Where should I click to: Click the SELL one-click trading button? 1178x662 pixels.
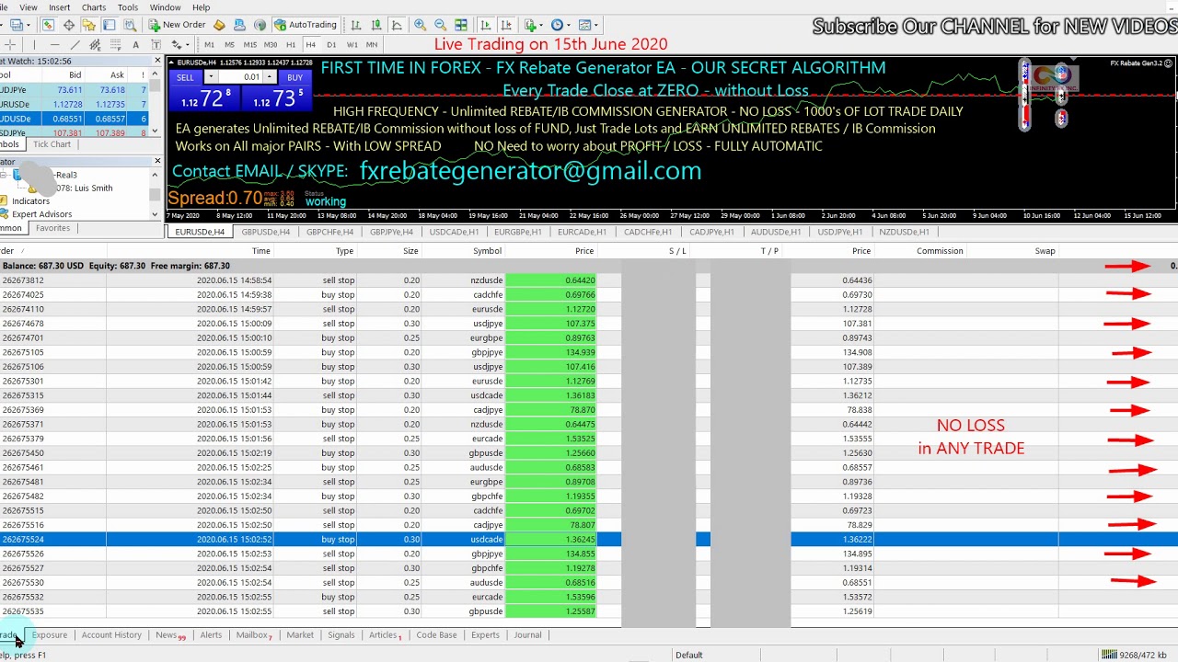(x=185, y=77)
